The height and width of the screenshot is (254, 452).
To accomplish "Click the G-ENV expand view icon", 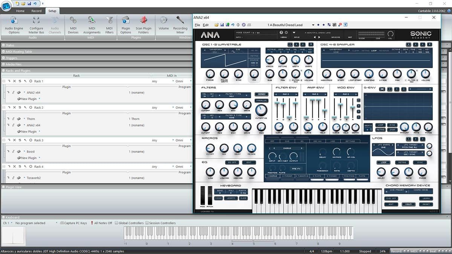I will [x=382, y=89].
